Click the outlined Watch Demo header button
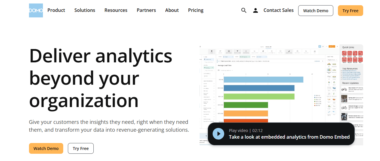This screenshot has height=161, width=380. click(316, 11)
